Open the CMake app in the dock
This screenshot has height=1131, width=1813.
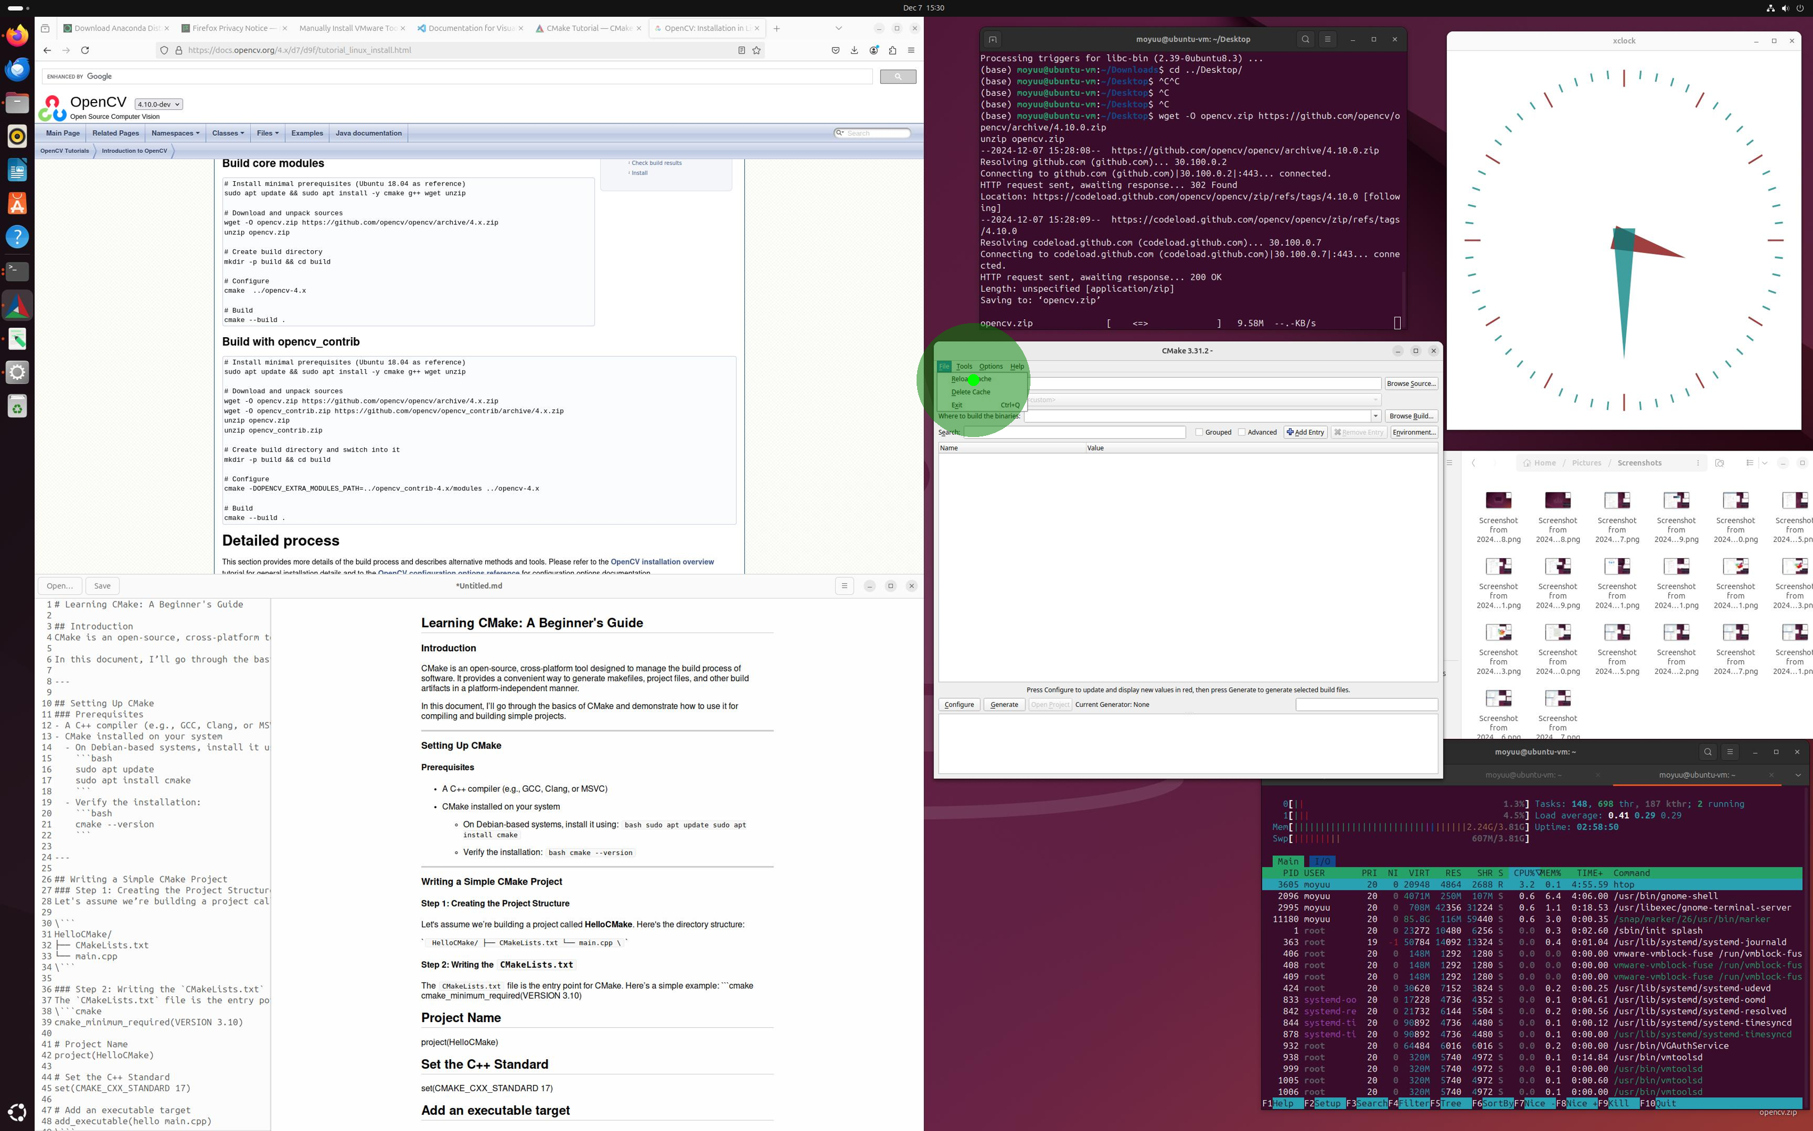pyautogui.click(x=16, y=305)
